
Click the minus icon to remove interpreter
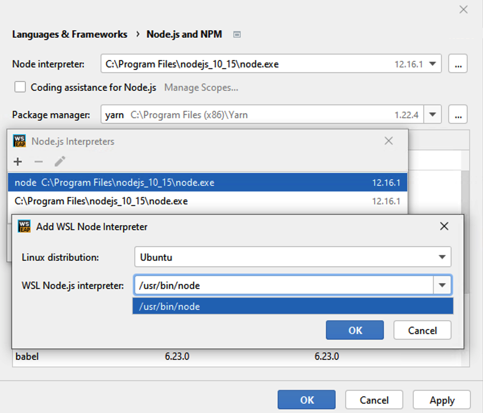[39, 162]
